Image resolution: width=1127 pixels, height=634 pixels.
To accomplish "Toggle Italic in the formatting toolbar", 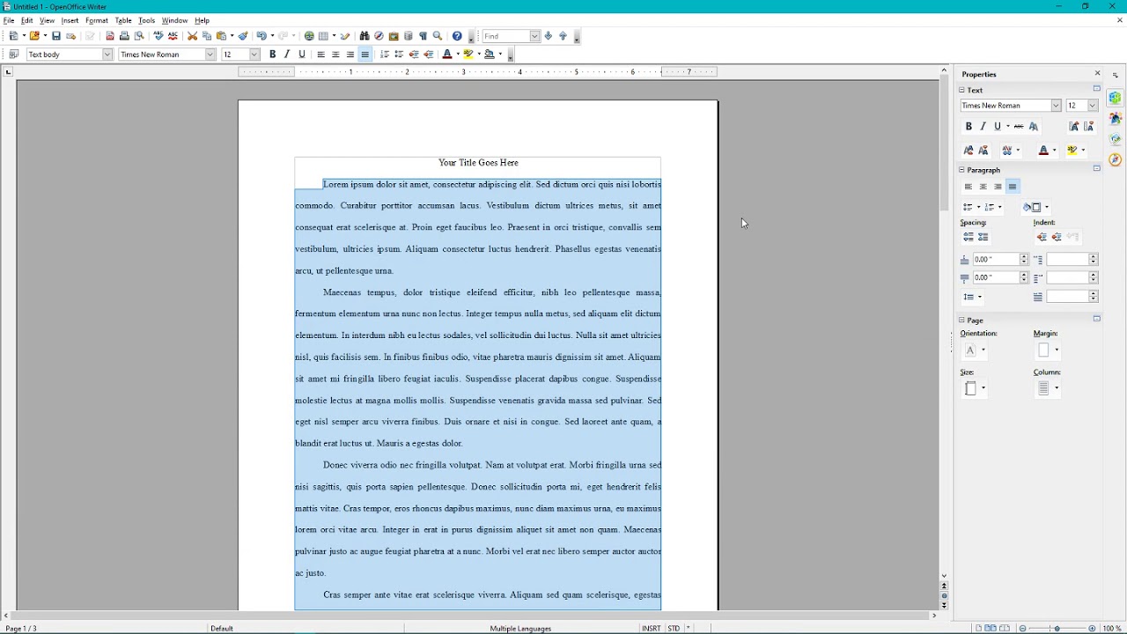I will [287, 55].
